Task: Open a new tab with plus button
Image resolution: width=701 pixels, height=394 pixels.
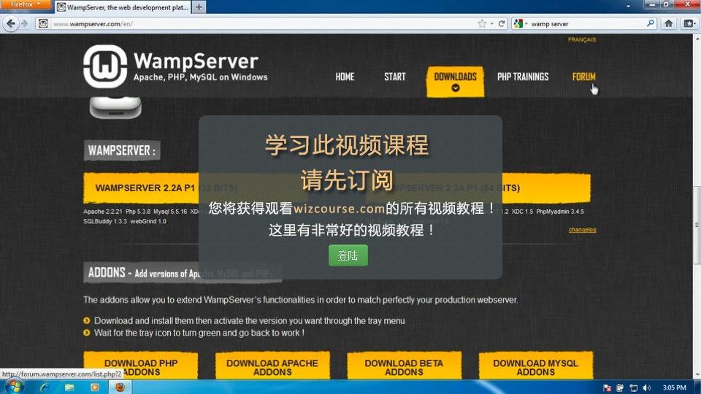Action: click(199, 7)
